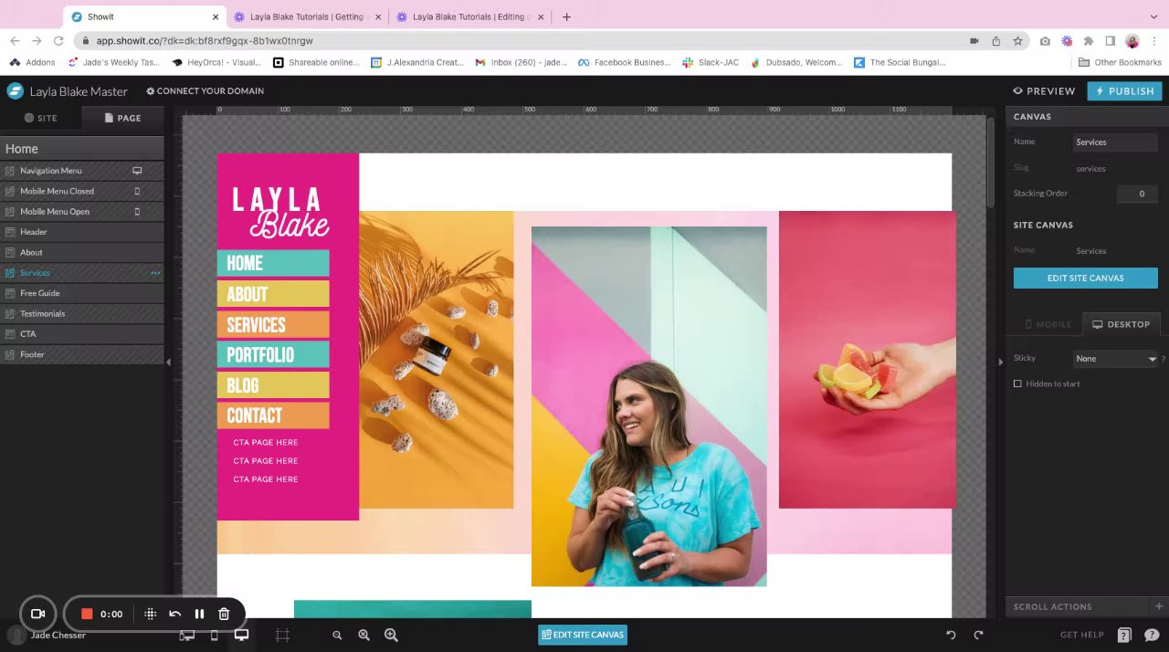Viewport: 1169px width, 652px height.
Task: Click the blue PUBLISH button
Action: 1124,91
